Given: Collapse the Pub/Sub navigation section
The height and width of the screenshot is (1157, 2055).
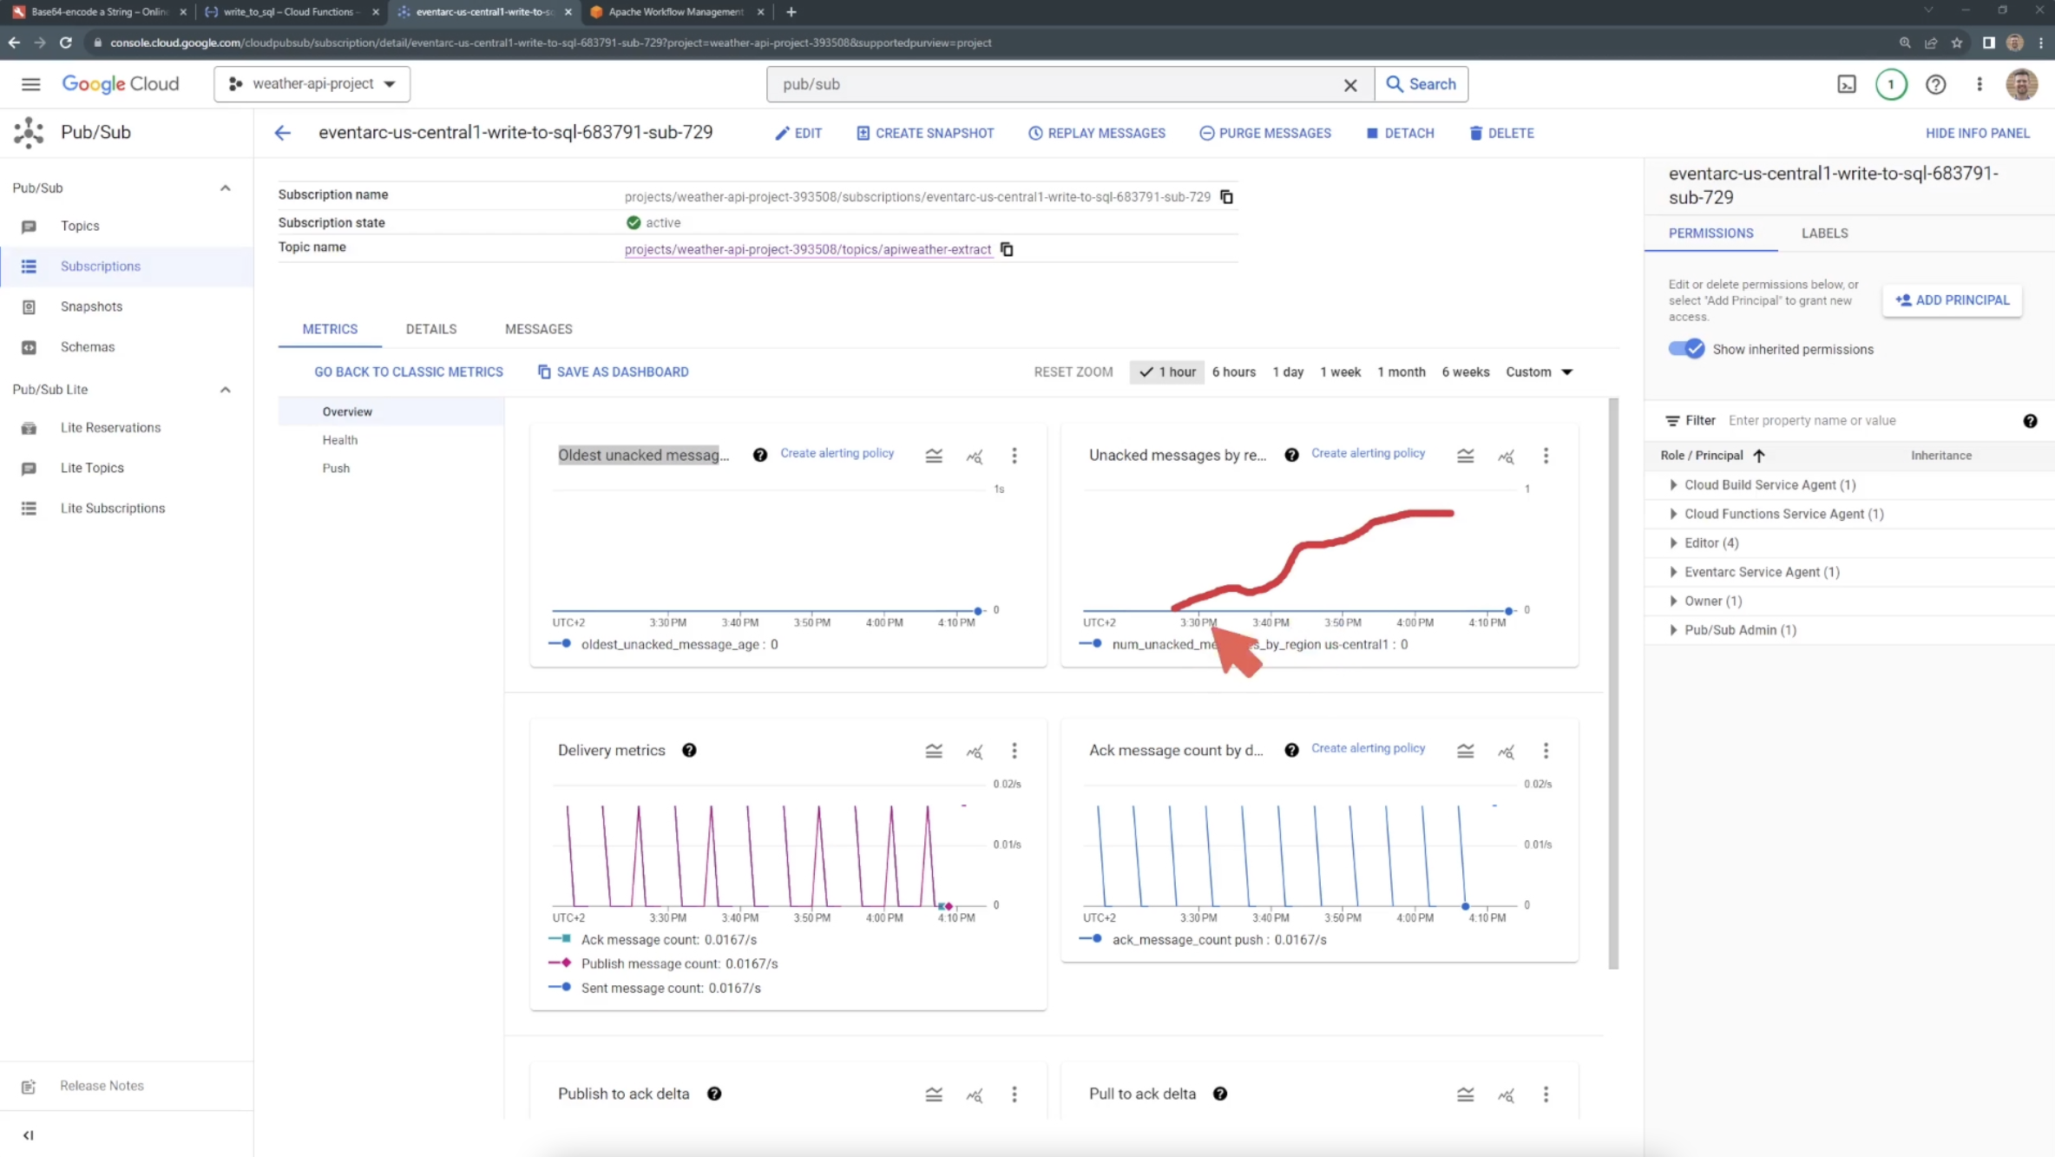Looking at the screenshot, I should point(225,187).
